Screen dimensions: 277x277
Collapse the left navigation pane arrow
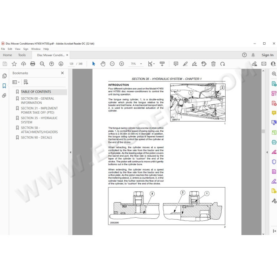pyautogui.click(x=70, y=152)
